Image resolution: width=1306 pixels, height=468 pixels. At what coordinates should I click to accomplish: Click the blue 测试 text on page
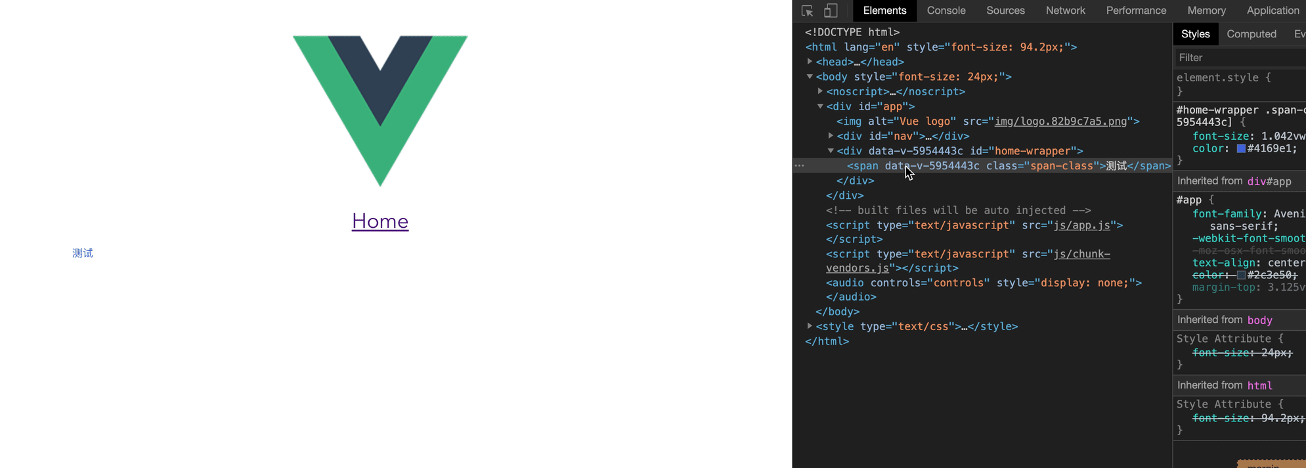[x=83, y=253]
